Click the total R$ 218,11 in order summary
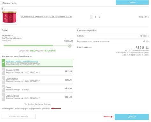Image resolution: width=151 pixels, height=122 pixels. point(142,48)
